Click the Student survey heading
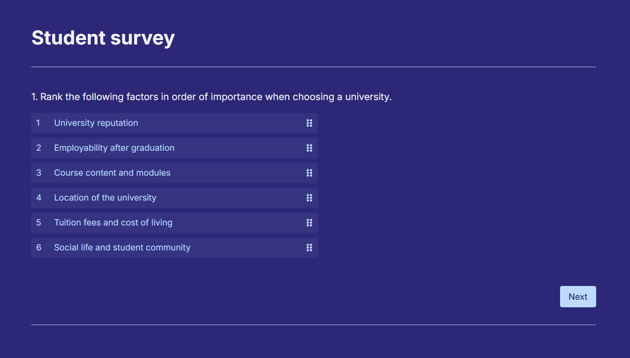The image size is (630, 358). pos(103,38)
